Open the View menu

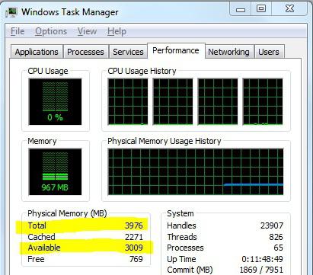tap(87, 31)
